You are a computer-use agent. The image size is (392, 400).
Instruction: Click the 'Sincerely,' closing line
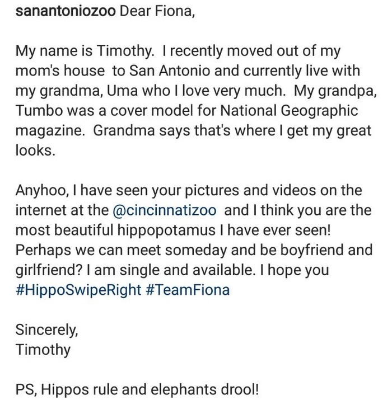pyautogui.click(x=46, y=330)
